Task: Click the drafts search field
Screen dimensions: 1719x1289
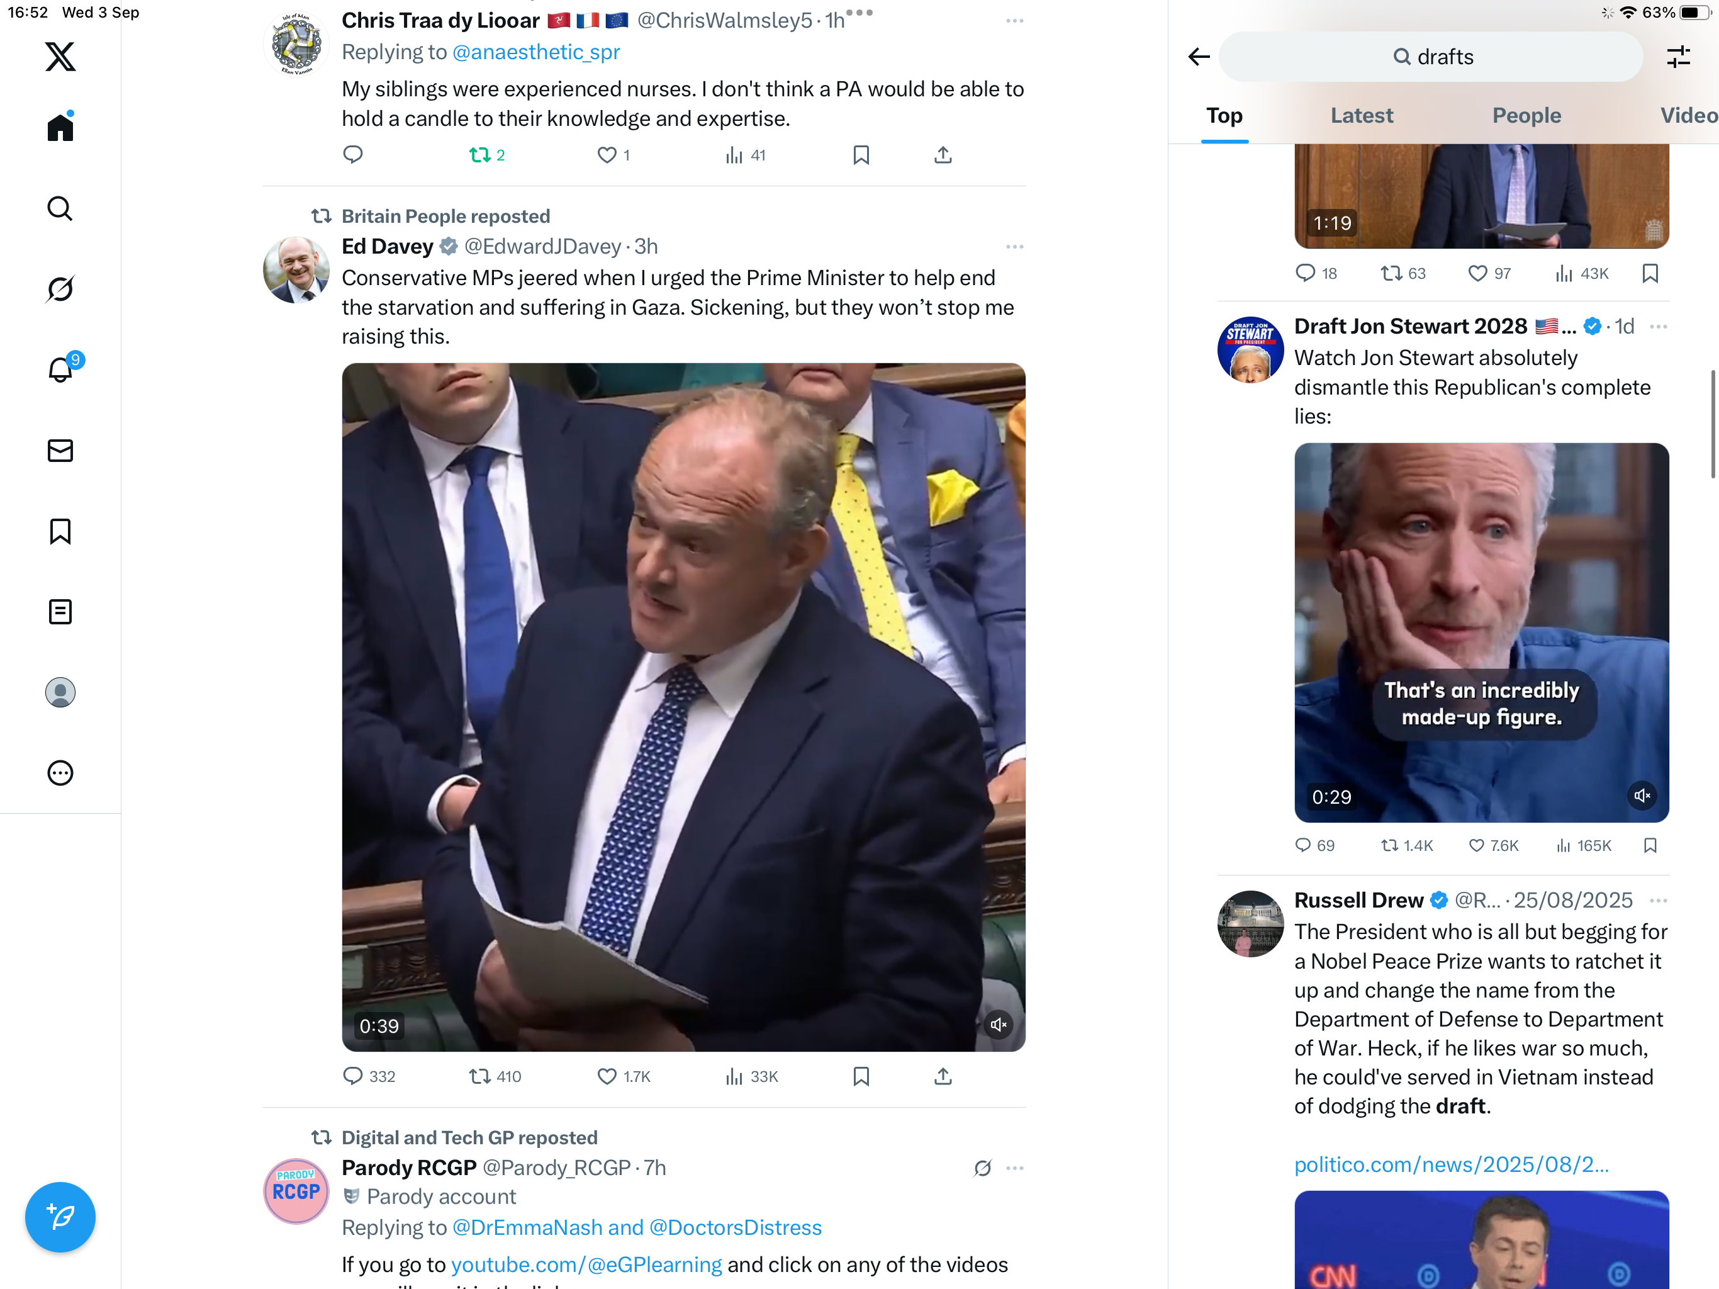Action: (1431, 57)
